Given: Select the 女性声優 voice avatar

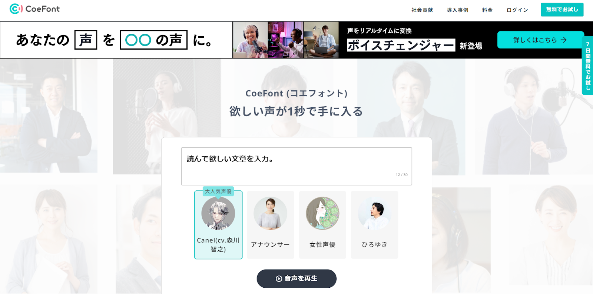Looking at the screenshot, I should [x=322, y=214].
